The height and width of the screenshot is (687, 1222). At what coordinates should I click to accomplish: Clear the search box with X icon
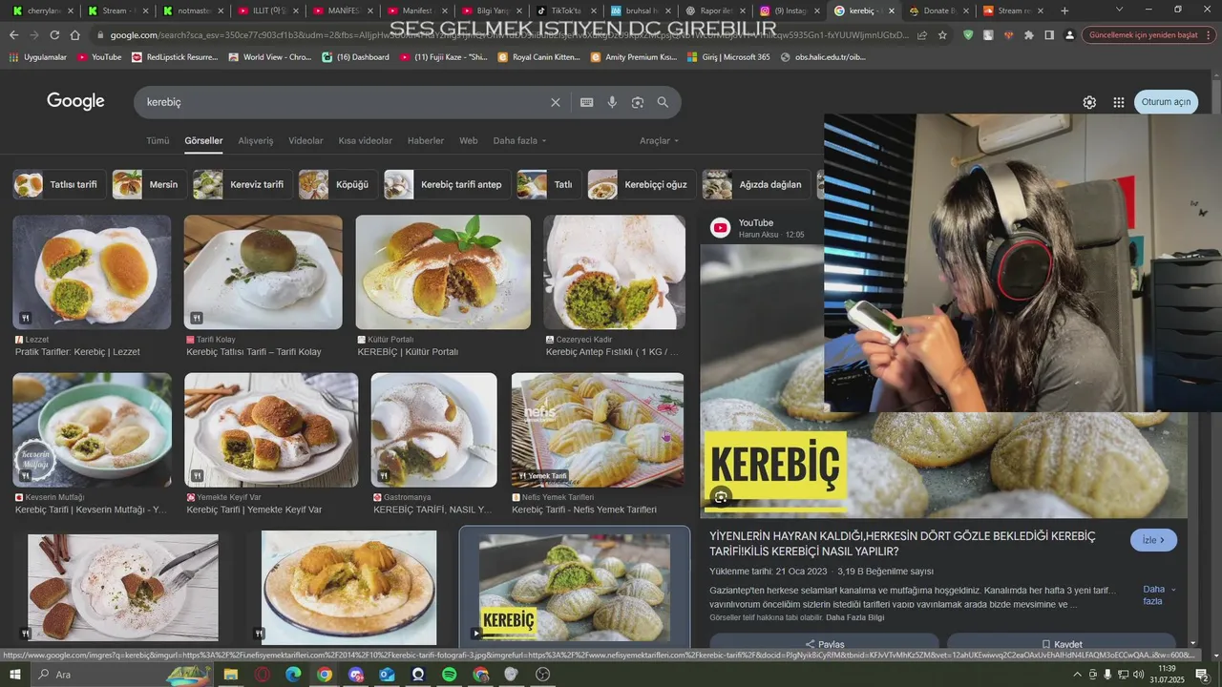(x=556, y=102)
